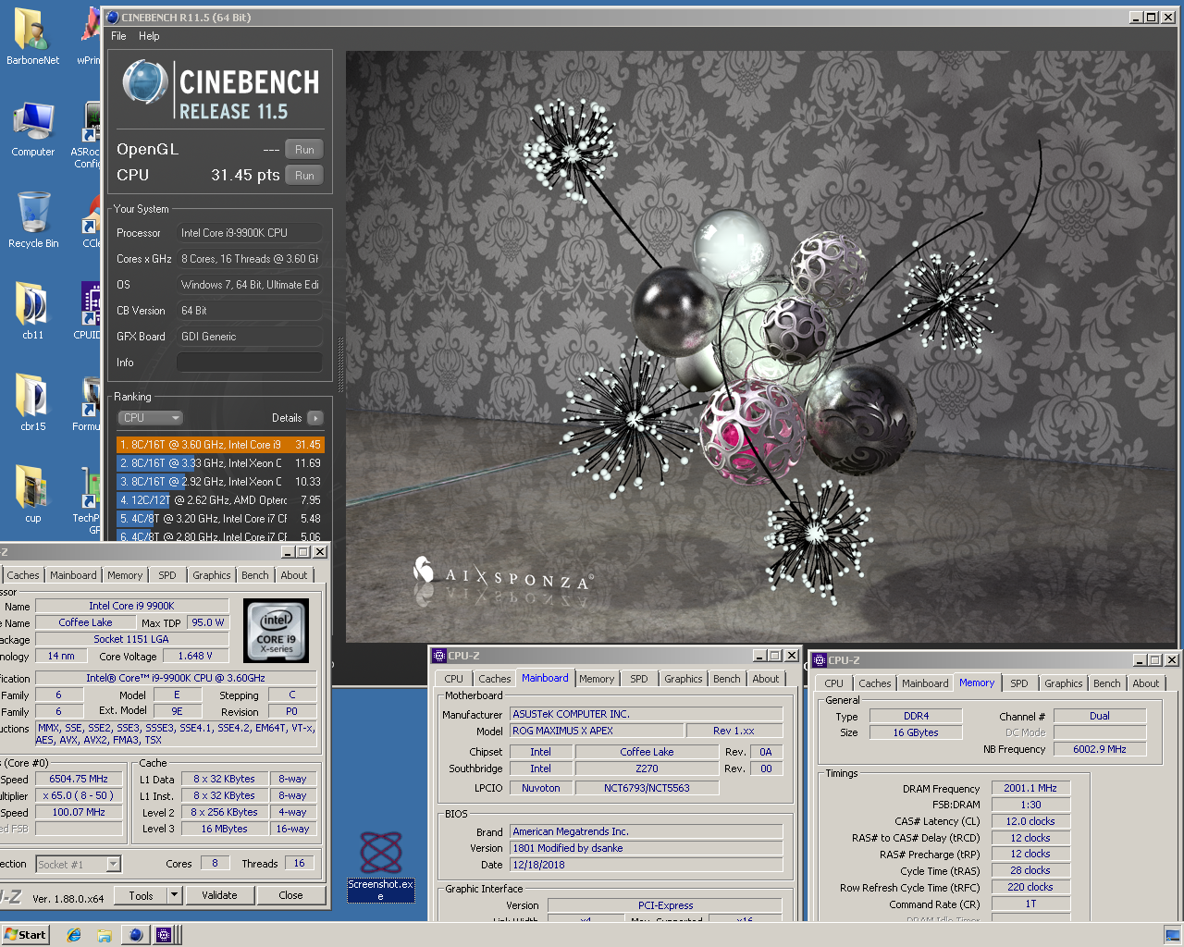Open SPD tab in left CPU-Z window
The image size is (1184, 947).
[x=167, y=575]
